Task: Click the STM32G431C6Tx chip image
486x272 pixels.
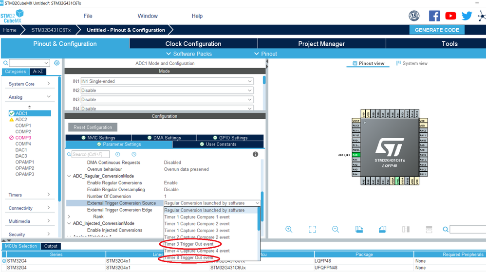Action: (390, 147)
